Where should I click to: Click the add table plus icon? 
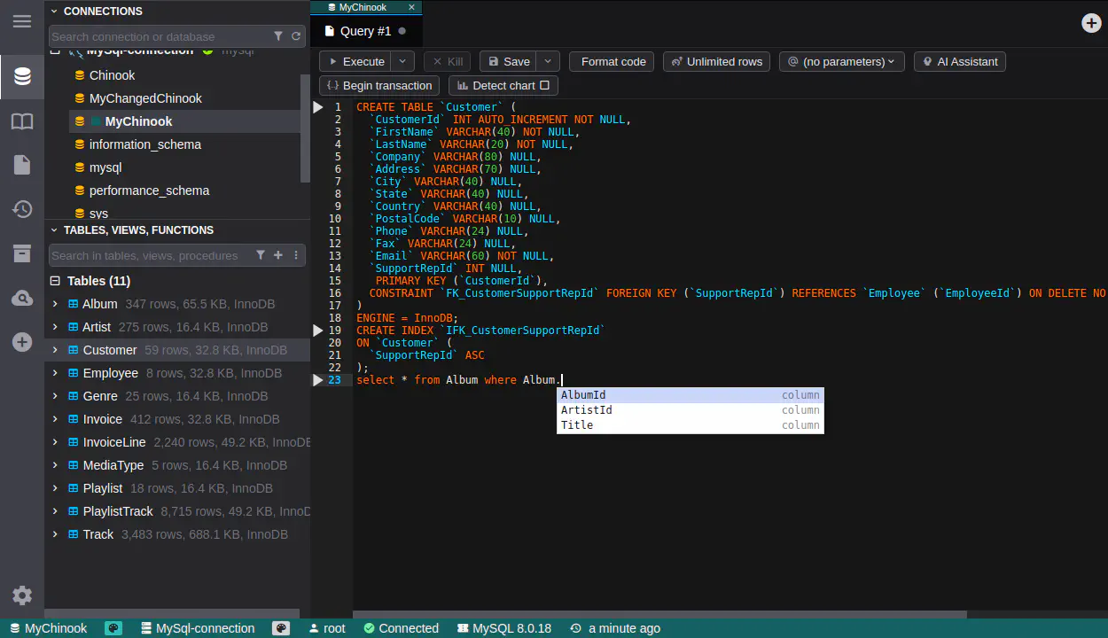coord(278,255)
